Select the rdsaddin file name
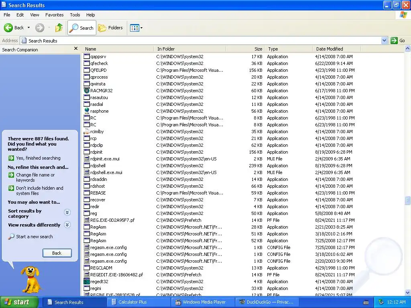Screen dimensions: 411x308 click(x=99, y=179)
